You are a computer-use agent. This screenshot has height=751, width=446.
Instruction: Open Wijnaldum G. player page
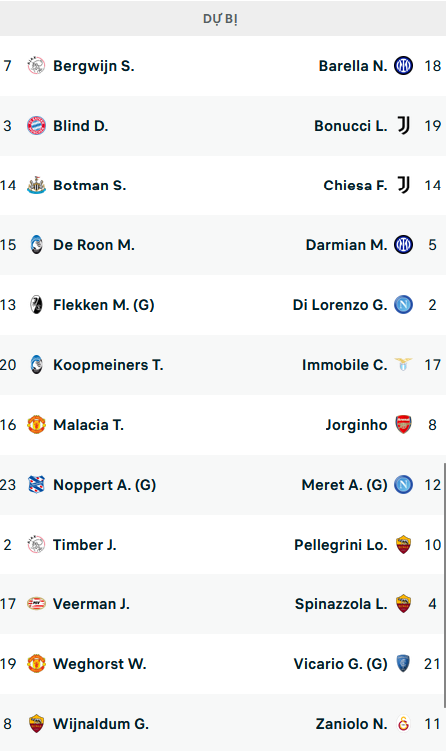point(101,724)
